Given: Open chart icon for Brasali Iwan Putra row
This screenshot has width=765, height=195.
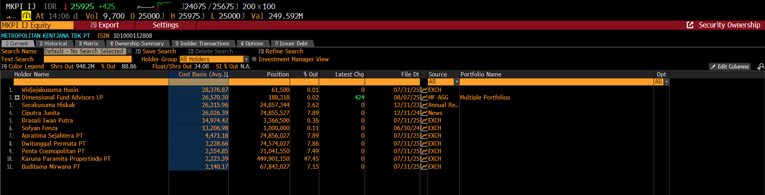Looking at the screenshot, I should point(424,121).
